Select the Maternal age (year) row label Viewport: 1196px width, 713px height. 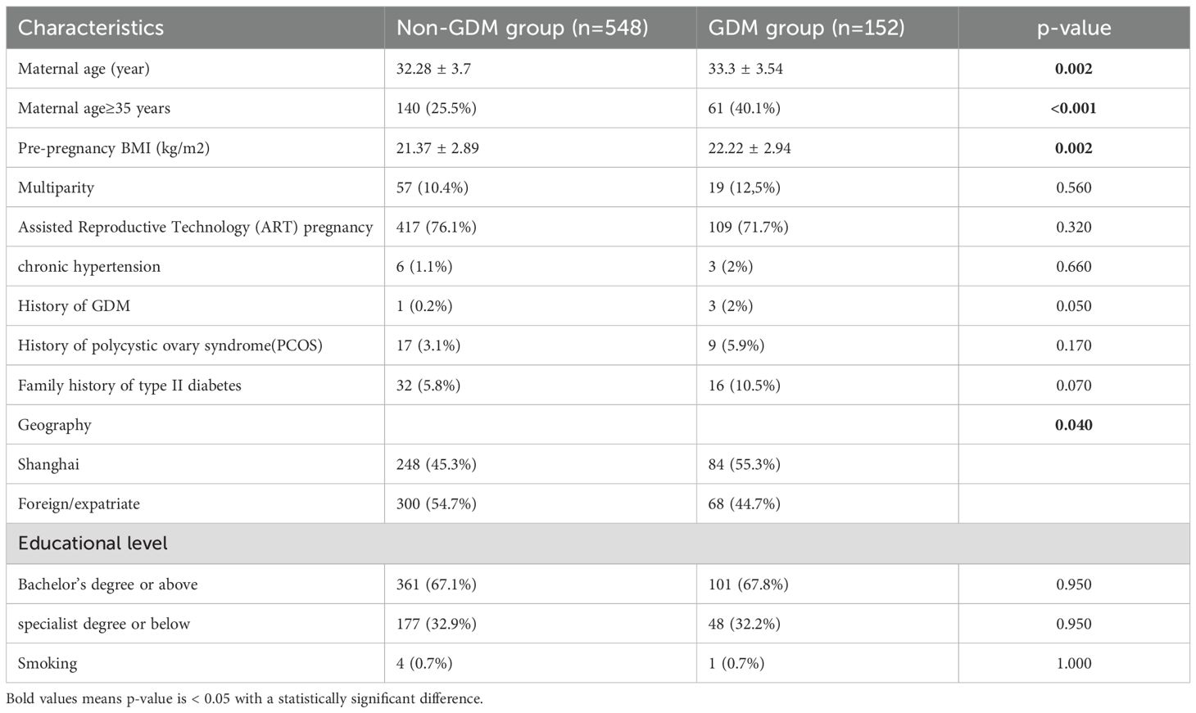click(84, 69)
